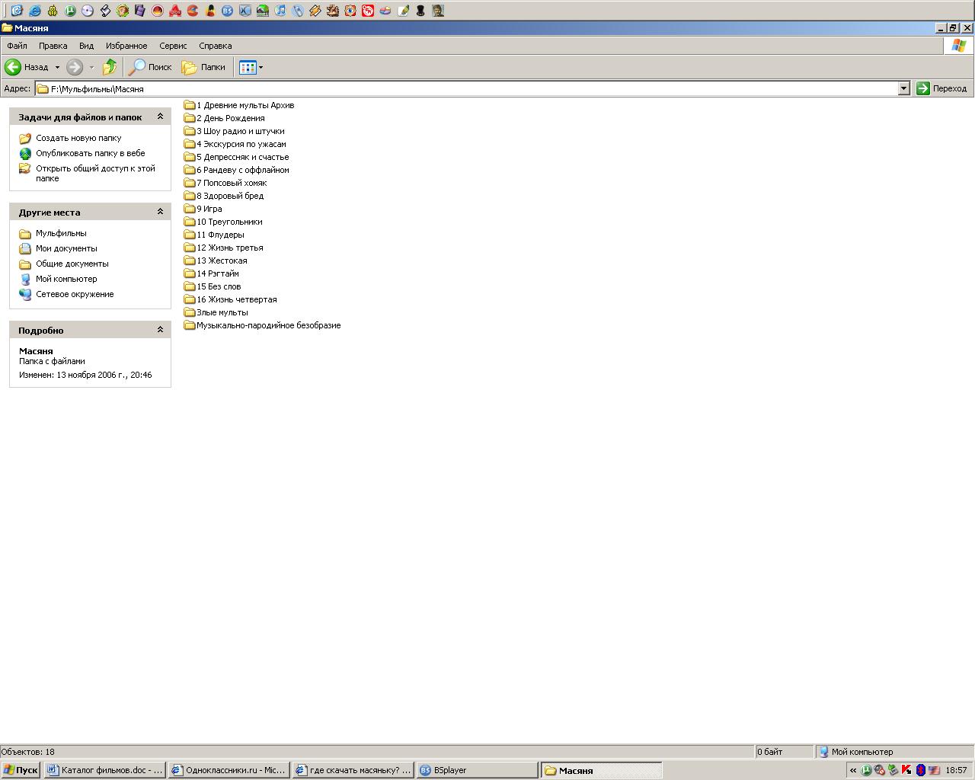Select the 'Злые мульты' folder icon
This screenshot has width=975, height=780.
[190, 312]
